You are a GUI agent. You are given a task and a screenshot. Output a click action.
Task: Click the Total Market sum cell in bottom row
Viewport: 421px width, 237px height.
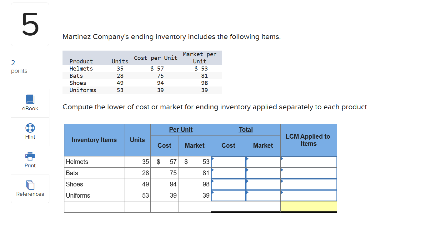click(x=263, y=207)
